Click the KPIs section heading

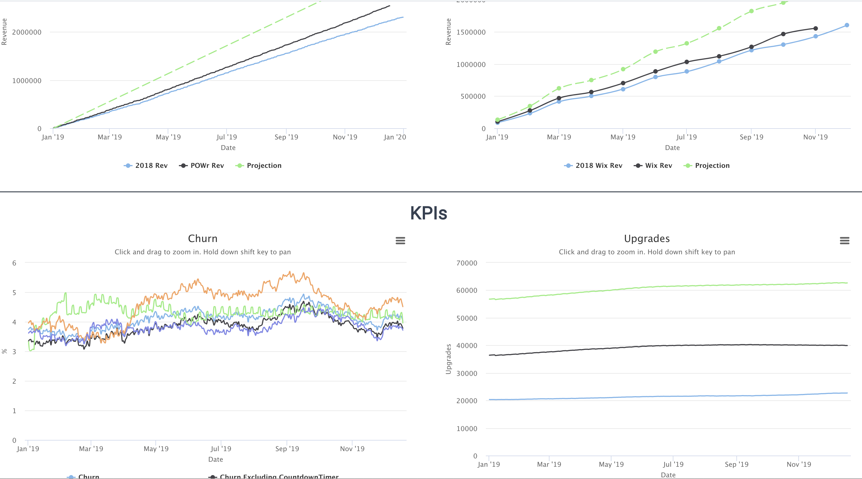pos(429,213)
